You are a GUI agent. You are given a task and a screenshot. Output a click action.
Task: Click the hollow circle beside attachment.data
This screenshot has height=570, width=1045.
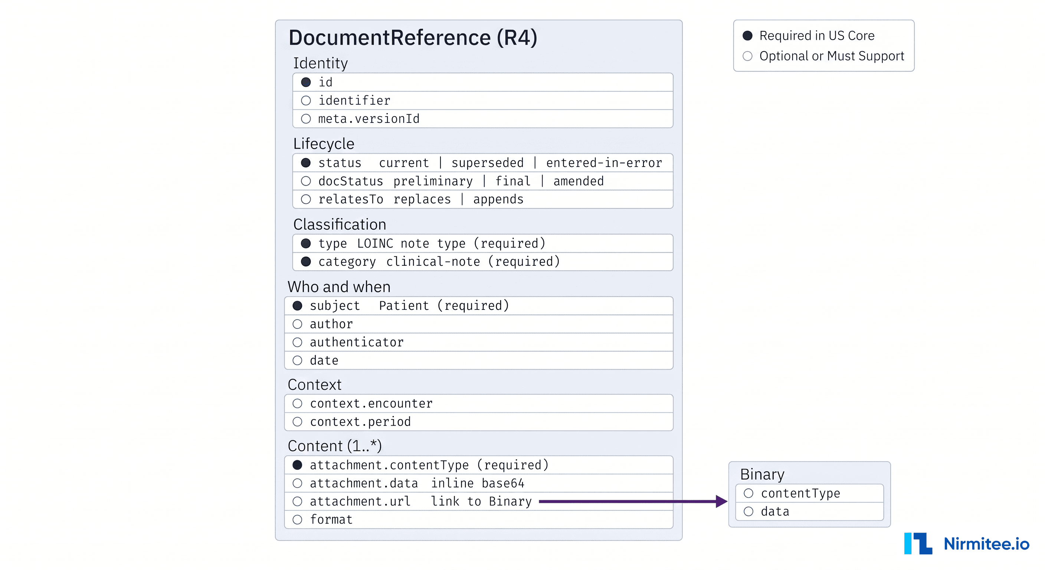point(297,483)
